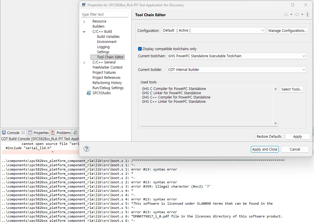Click the Problems tab icon
314x222 pixels.
coord(53,133)
